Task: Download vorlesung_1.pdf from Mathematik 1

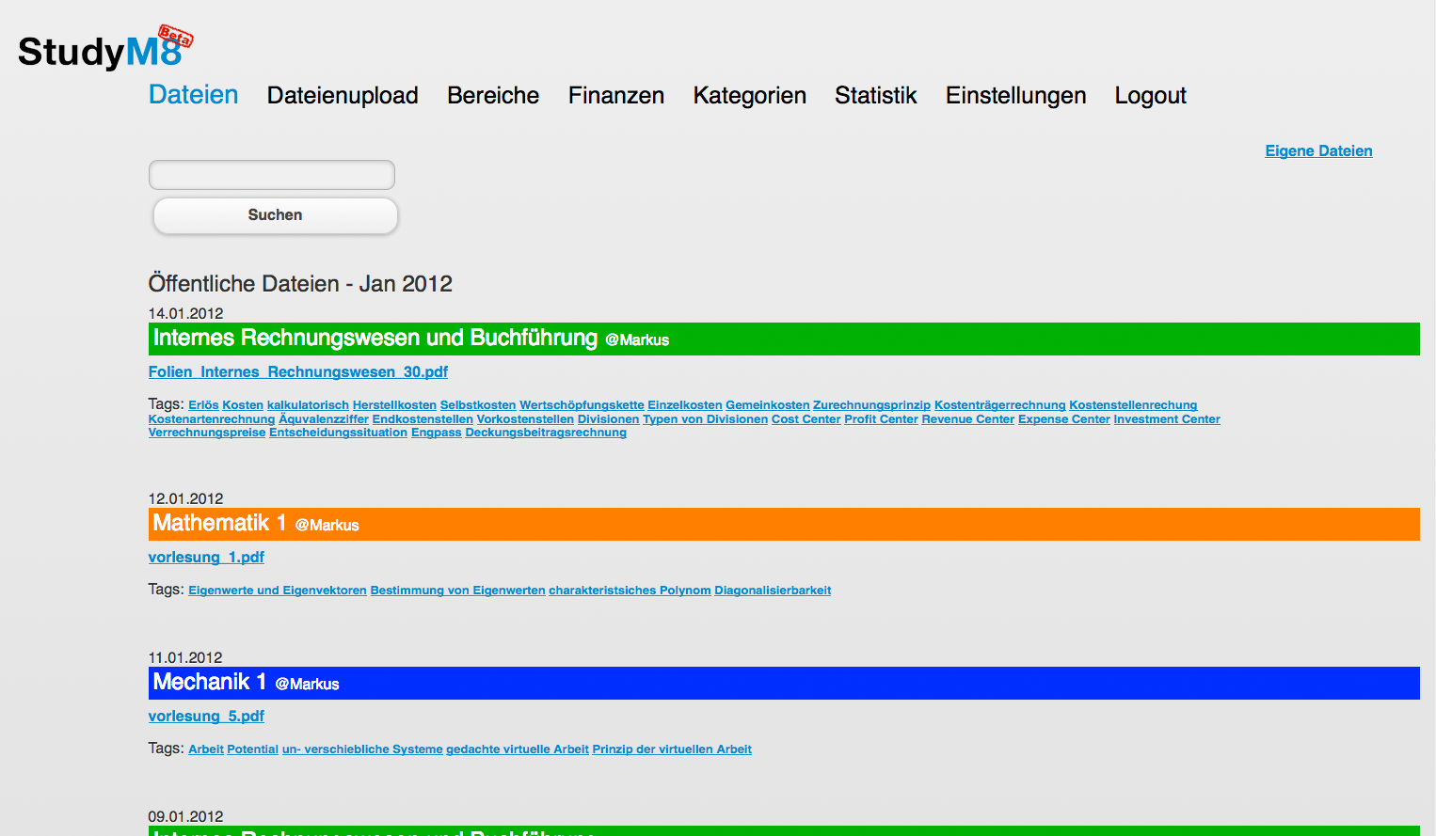Action: pos(206,557)
